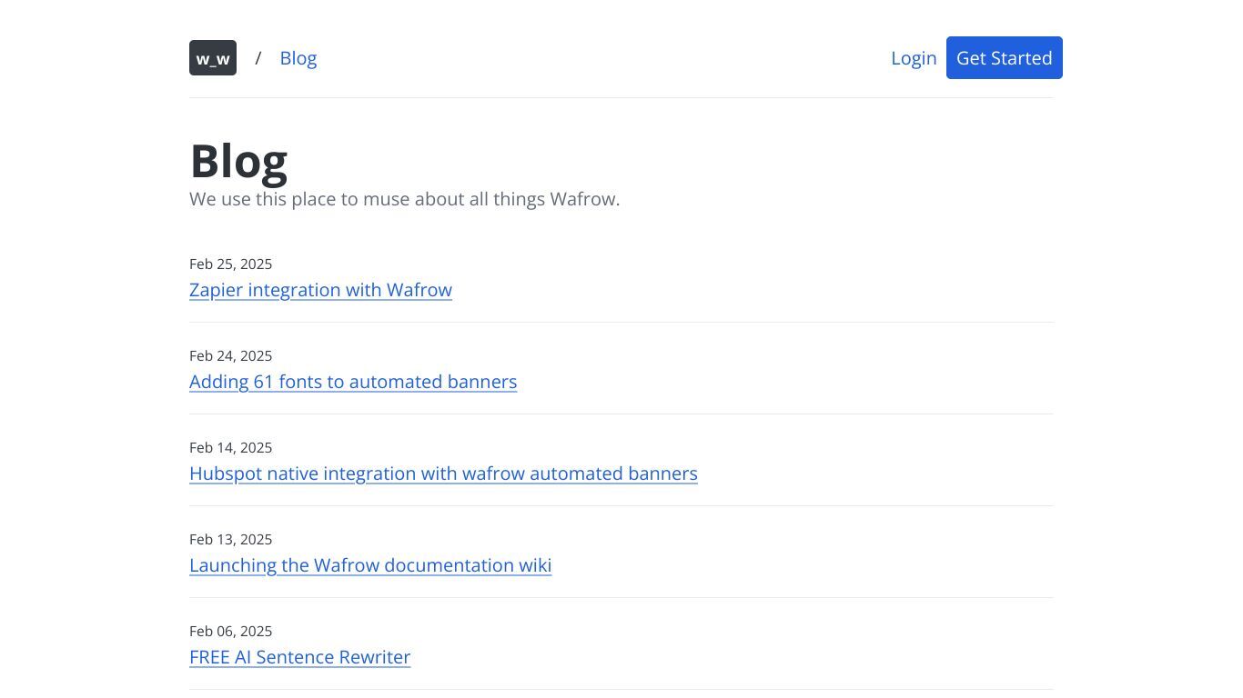Viewport: 1243px width, 698px height.
Task: Open FREE AI Sentence Rewriter post
Action: [299, 657]
